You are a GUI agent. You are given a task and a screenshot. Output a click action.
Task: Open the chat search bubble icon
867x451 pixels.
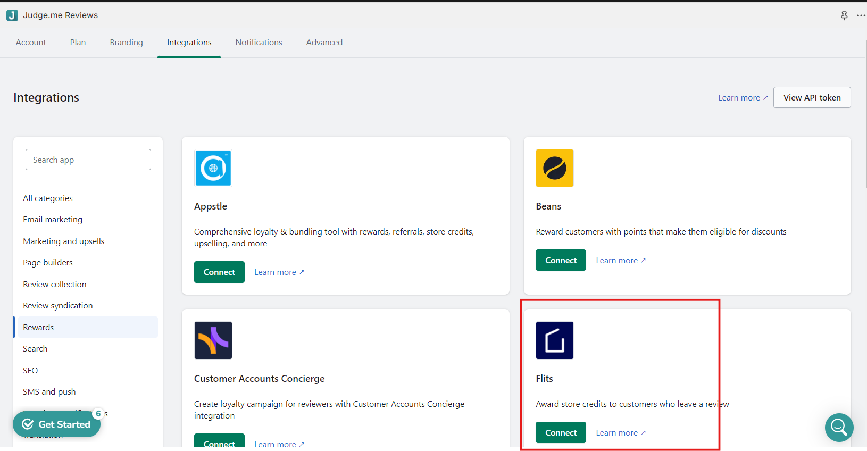pos(839,427)
